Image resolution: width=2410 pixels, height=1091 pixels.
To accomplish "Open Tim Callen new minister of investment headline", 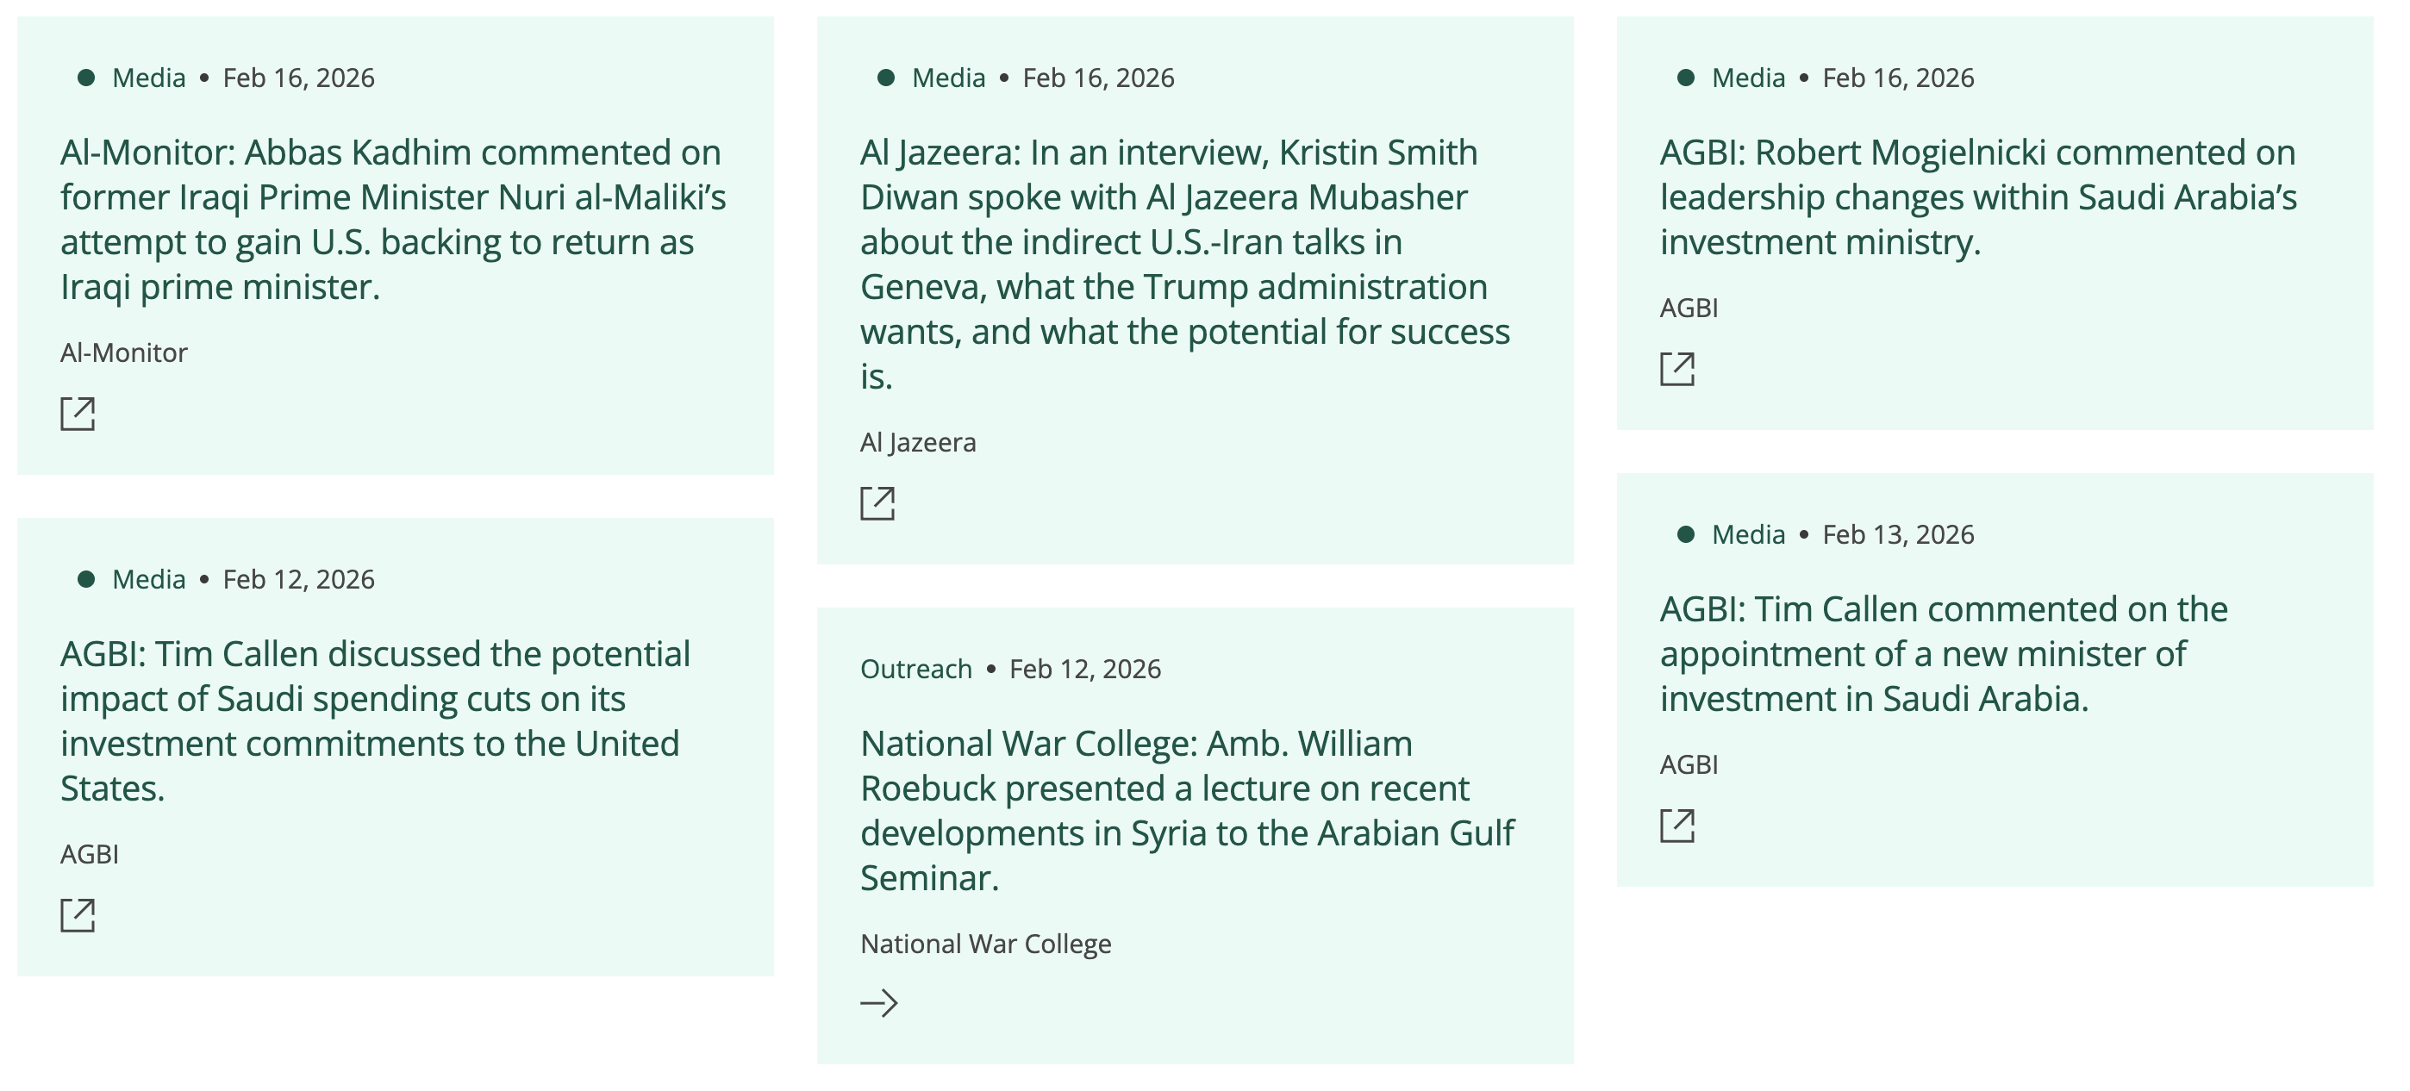I will pyautogui.click(x=1944, y=653).
